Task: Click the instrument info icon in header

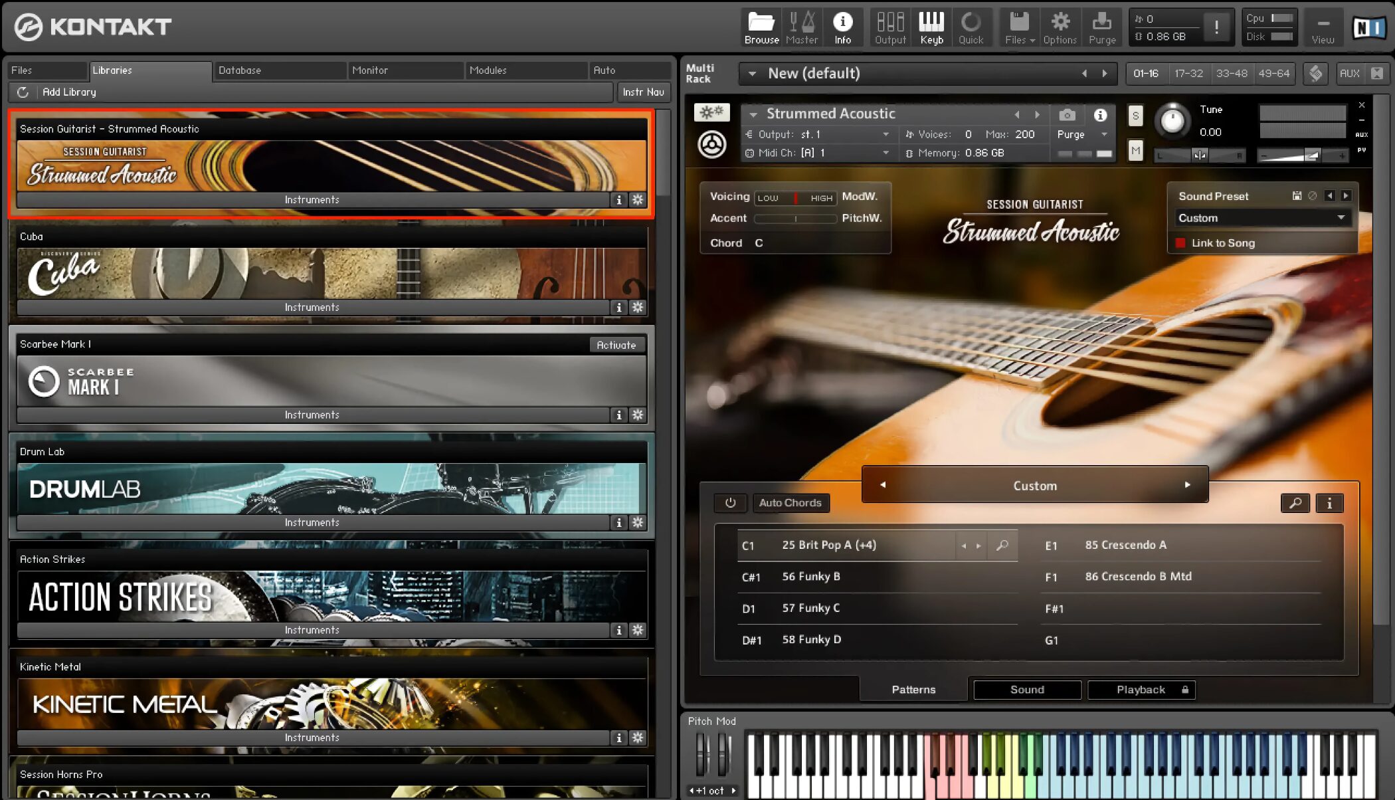Action: (1100, 115)
